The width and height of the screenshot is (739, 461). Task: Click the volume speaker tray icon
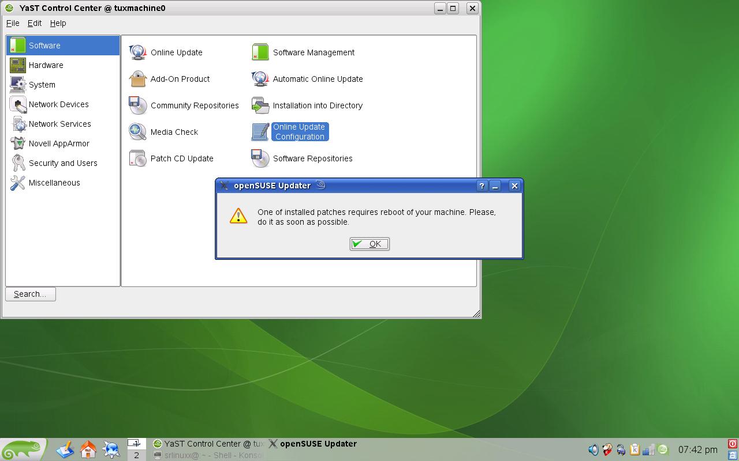594,449
